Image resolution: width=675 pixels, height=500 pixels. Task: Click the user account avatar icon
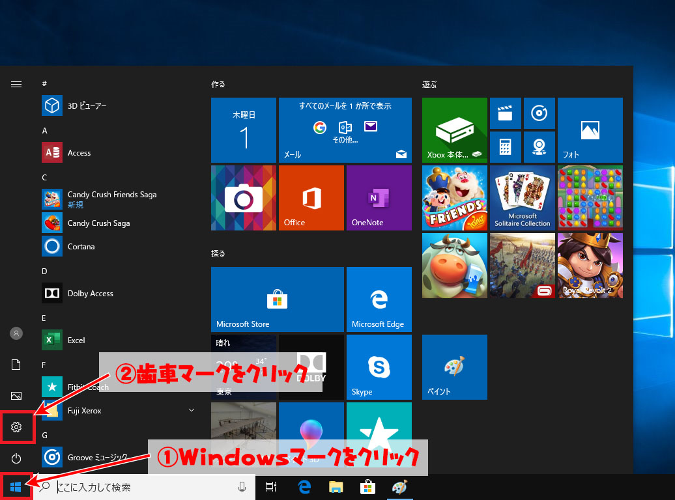coord(16,333)
